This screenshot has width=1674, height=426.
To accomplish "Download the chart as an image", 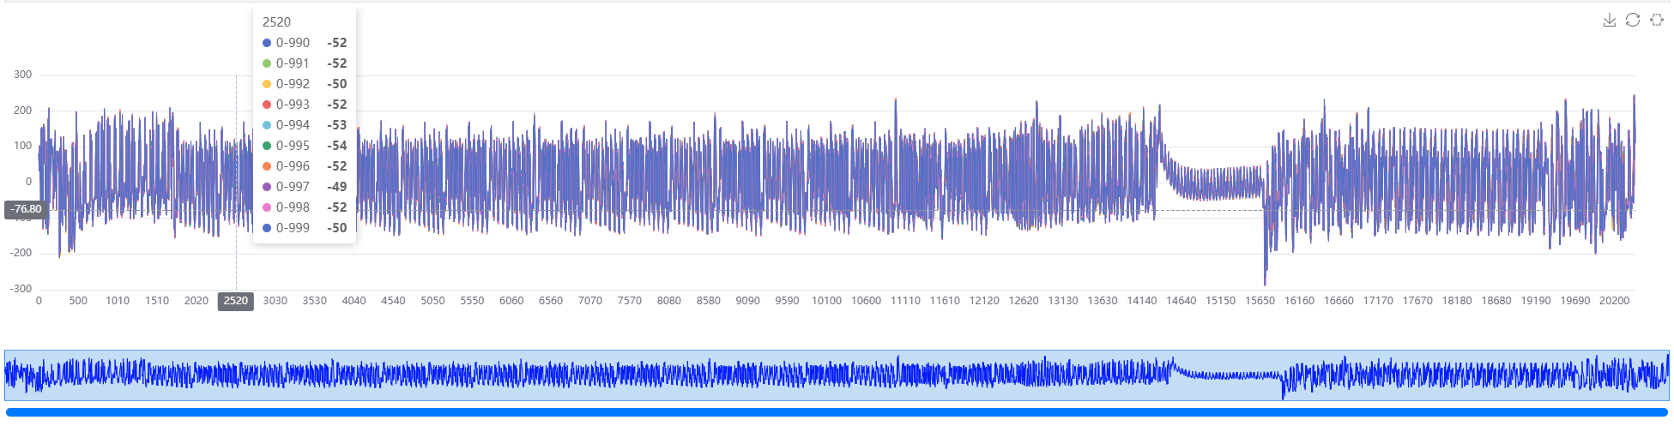I will [1609, 20].
